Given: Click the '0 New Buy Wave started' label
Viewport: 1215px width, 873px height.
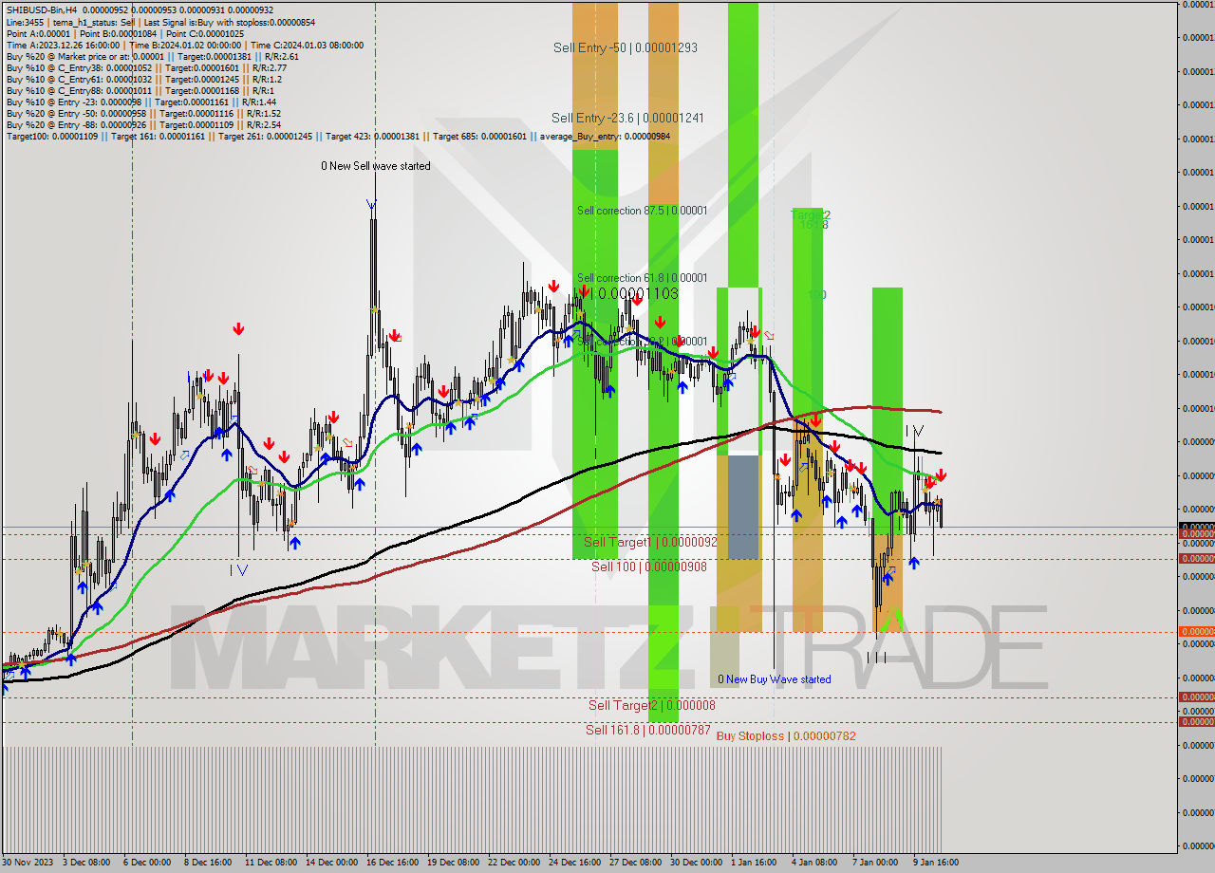Looking at the screenshot, I should pyautogui.click(x=775, y=679).
